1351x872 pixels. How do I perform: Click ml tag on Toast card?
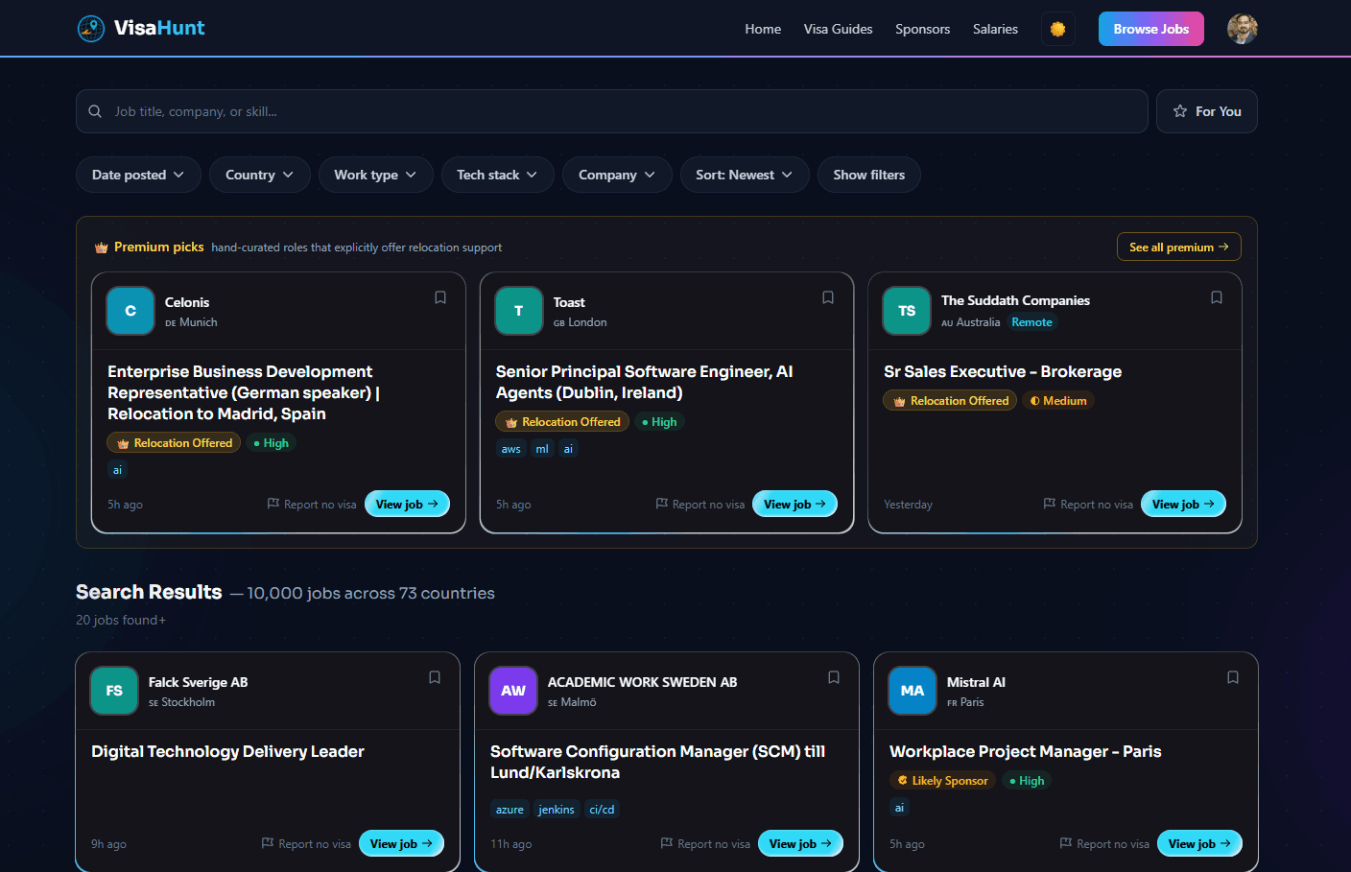click(542, 449)
